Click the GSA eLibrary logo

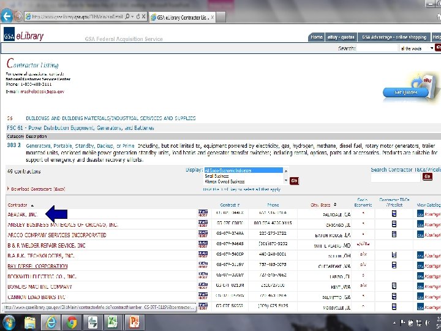click(24, 35)
